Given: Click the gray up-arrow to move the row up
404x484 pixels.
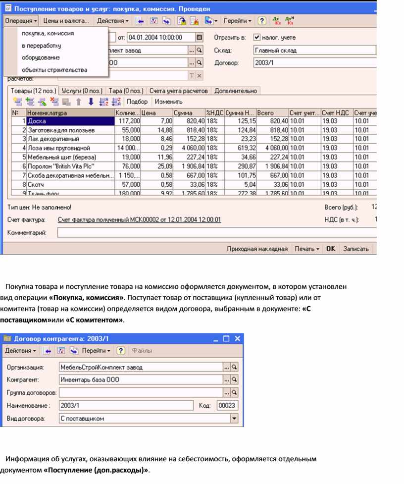Looking at the screenshot, I should pos(79,102).
